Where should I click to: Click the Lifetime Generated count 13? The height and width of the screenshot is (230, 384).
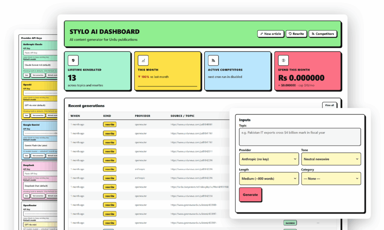point(72,78)
